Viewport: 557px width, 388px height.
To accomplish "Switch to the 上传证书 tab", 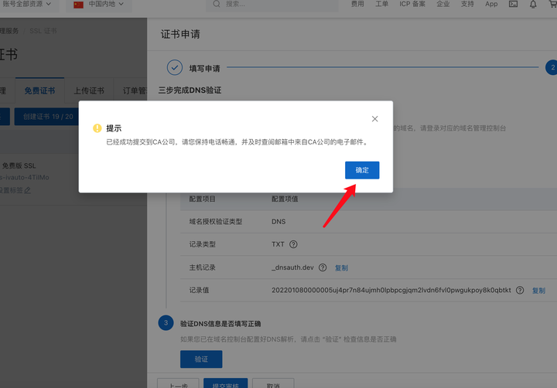I will tap(89, 90).
